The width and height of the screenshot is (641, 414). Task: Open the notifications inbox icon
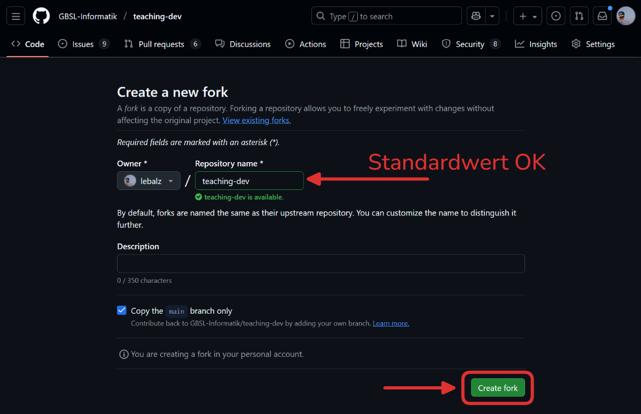[602, 16]
